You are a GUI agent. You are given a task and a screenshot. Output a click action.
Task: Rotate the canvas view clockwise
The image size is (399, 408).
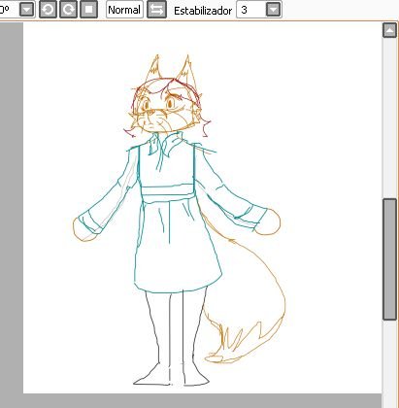click(68, 10)
